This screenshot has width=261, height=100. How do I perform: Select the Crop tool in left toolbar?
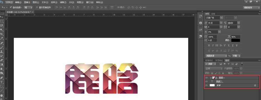[x=2, y=34]
